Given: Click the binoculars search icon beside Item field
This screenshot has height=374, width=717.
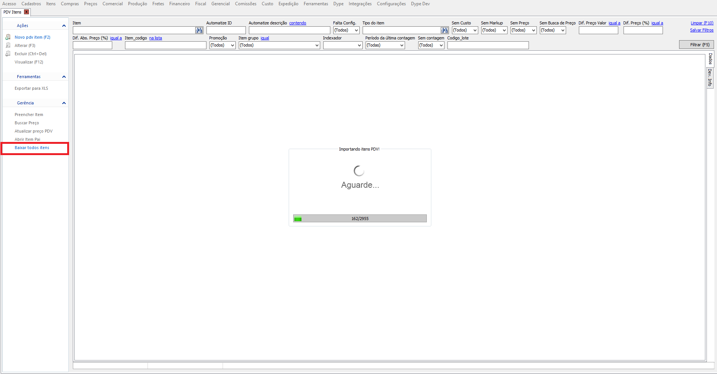Looking at the screenshot, I should 199,30.
